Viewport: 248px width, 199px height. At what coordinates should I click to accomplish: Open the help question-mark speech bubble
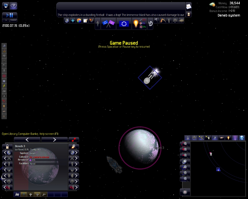[14, 6]
